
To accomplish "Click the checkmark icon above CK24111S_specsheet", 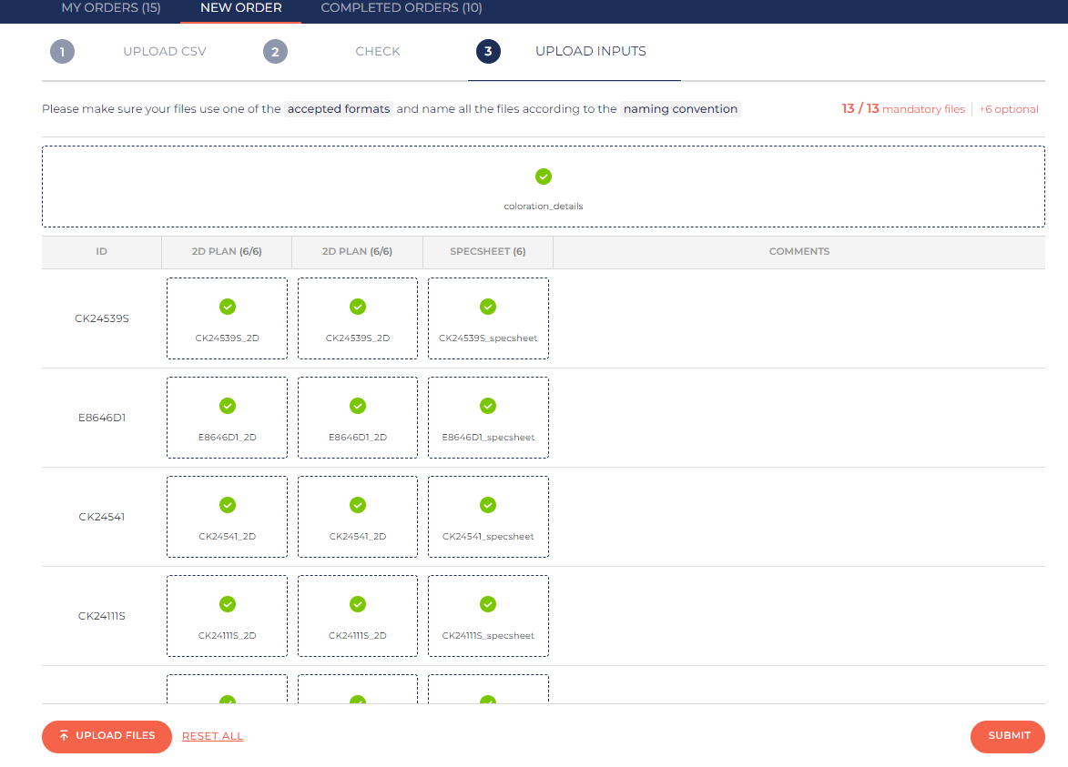I will [x=488, y=604].
